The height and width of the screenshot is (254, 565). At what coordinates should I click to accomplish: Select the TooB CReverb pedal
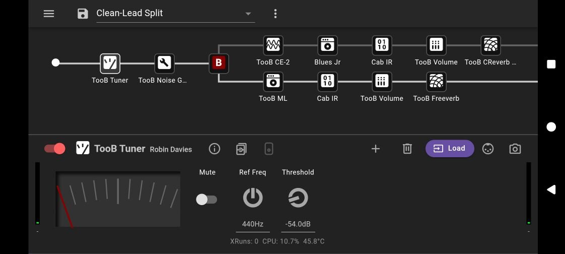[490, 45]
